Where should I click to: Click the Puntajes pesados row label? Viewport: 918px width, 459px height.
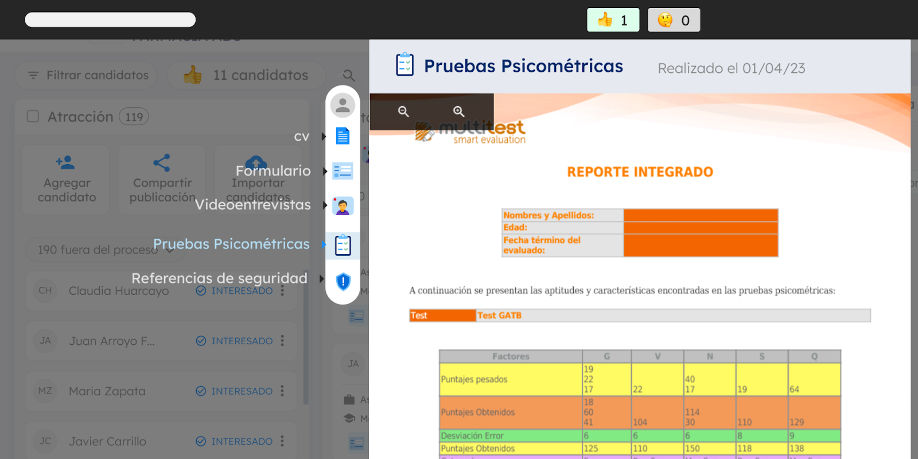pyautogui.click(x=474, y=379)
